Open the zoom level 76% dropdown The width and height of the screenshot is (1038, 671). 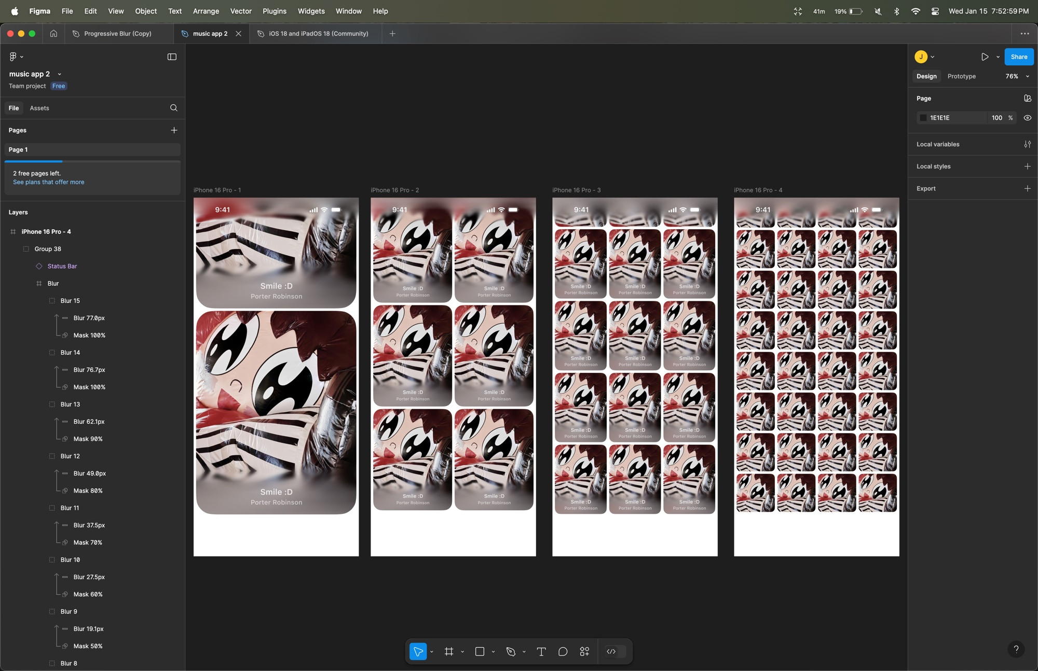tap(1017, 76)
